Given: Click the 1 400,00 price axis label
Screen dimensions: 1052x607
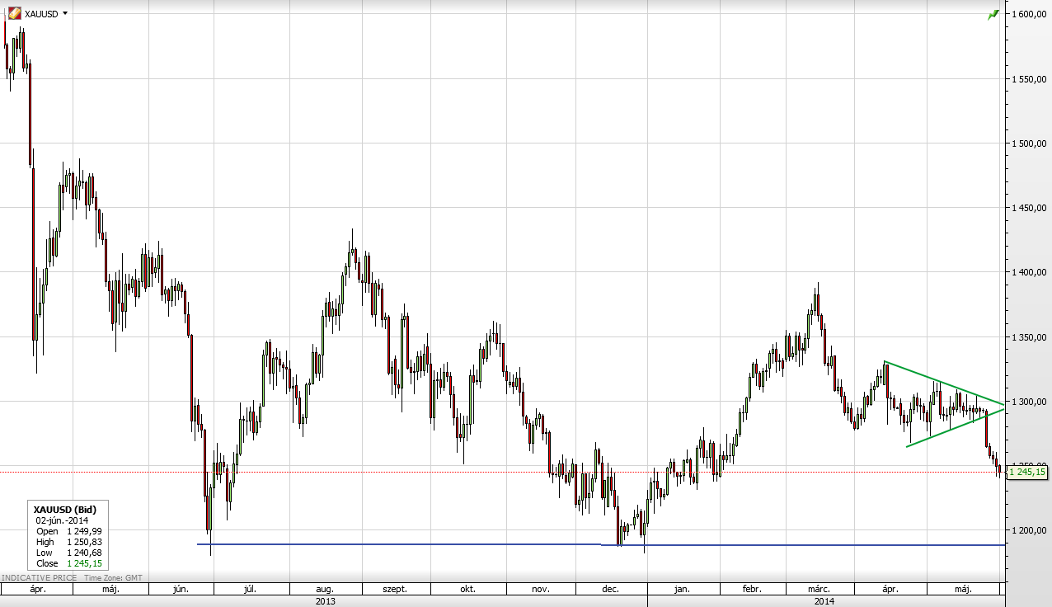Looking at the screenshot, I should (1031, 272).
